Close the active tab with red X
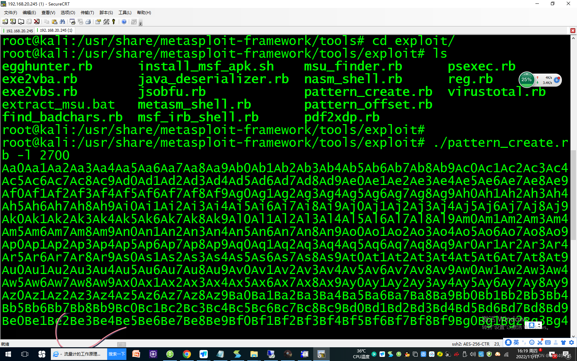The width and height of the screenshot is (577, 361). click(x=573, y=31)
